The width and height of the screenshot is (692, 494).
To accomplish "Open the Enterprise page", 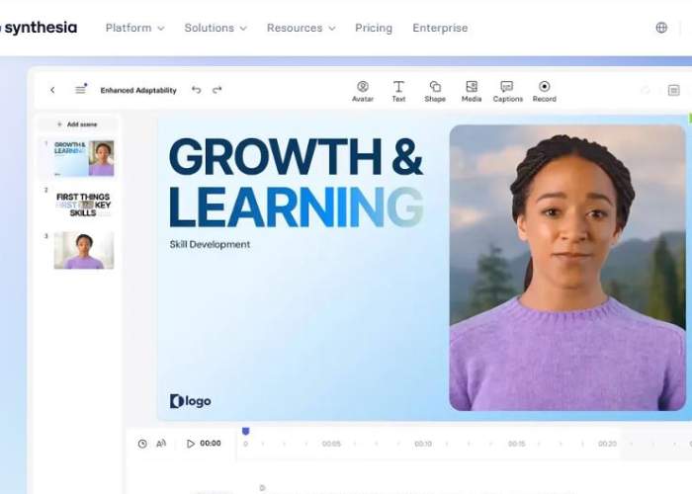I will point(440,28).
